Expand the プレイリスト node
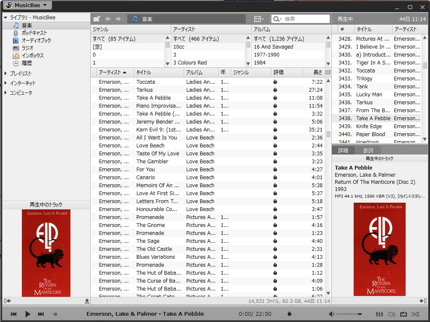 (5, 73)
